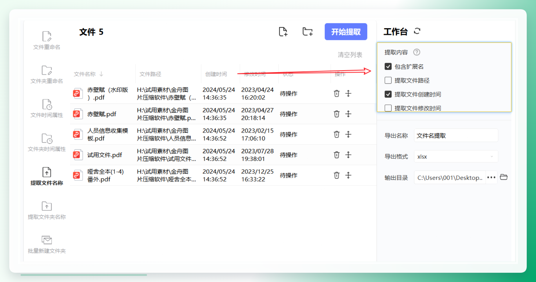Click PDF icon of 试用文件.pdf
The height and width of the screenshot is (282, 536).
(x=77, y=155)
